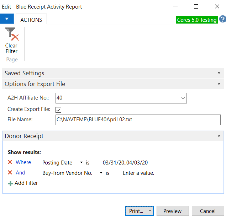Switch to the ACTIONS ribbon tab
Viewport: 226px width, 218px height.
[31, 20]
